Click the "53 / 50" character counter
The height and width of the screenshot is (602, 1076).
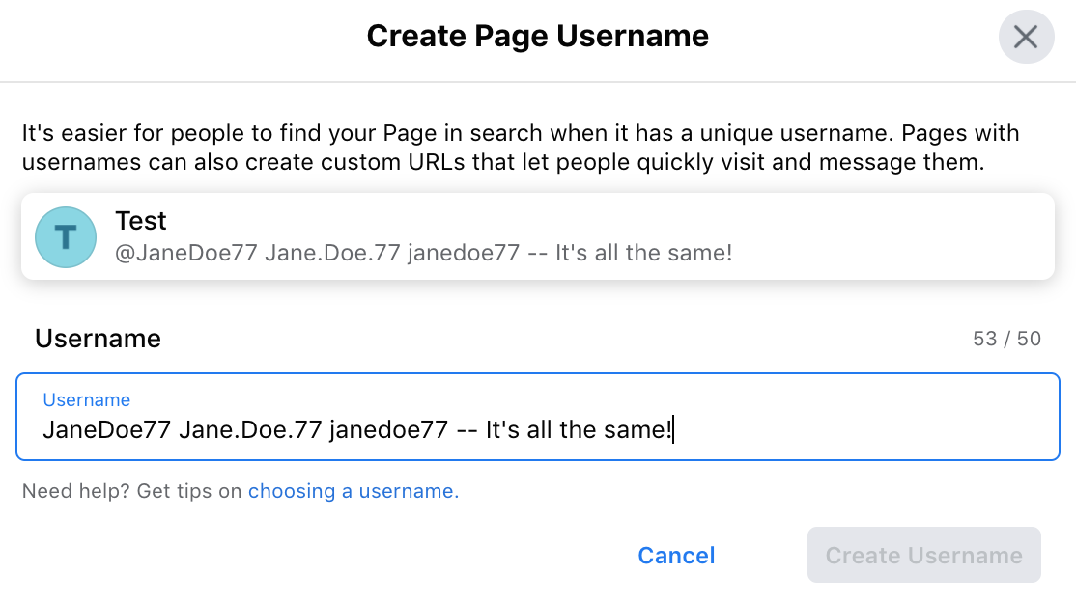click(x=1007, y=340)
